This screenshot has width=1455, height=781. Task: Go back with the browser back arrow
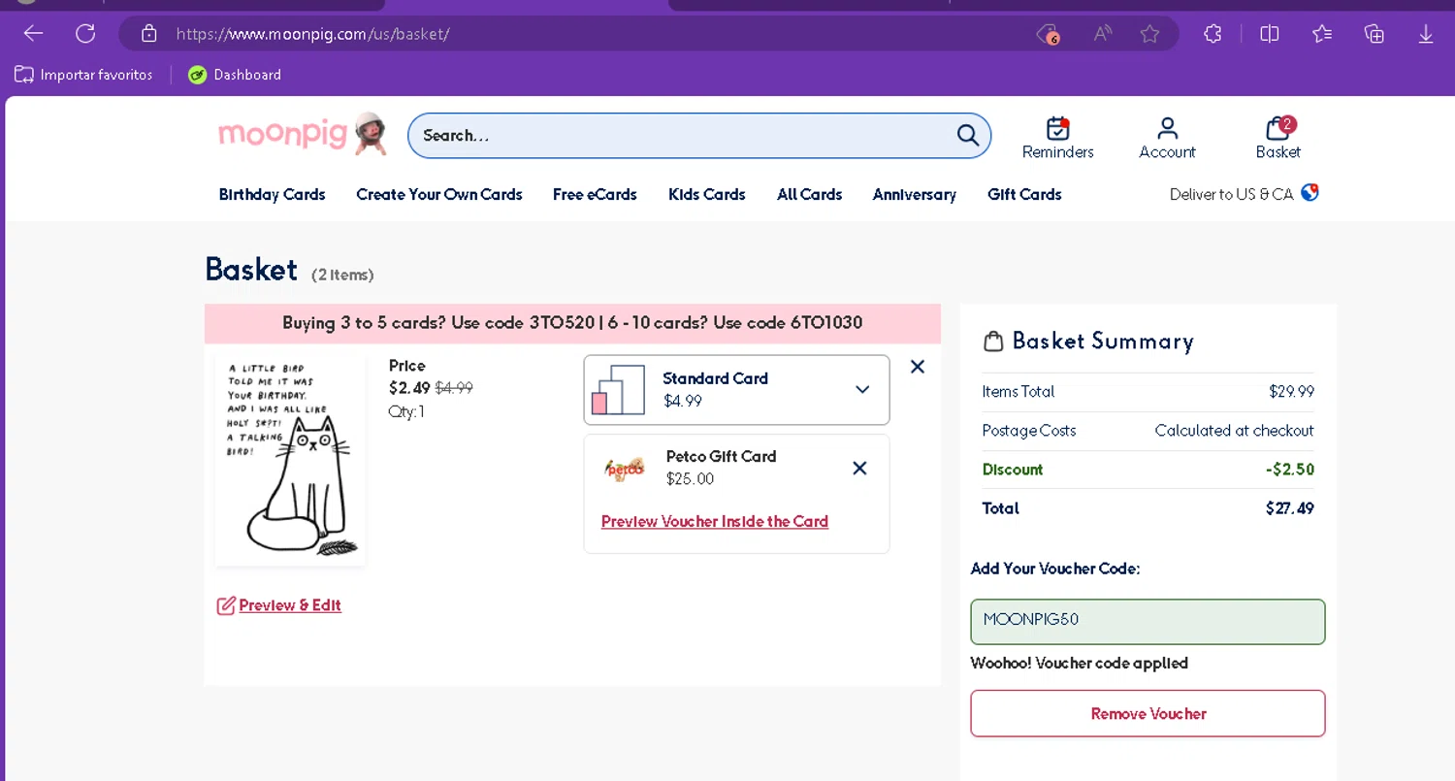coord(34,34)
